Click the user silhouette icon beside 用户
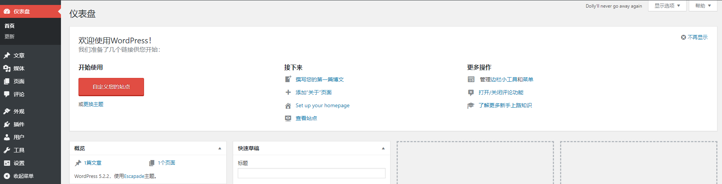The height and width of the screenshot is (184, 722). (7, 137)
